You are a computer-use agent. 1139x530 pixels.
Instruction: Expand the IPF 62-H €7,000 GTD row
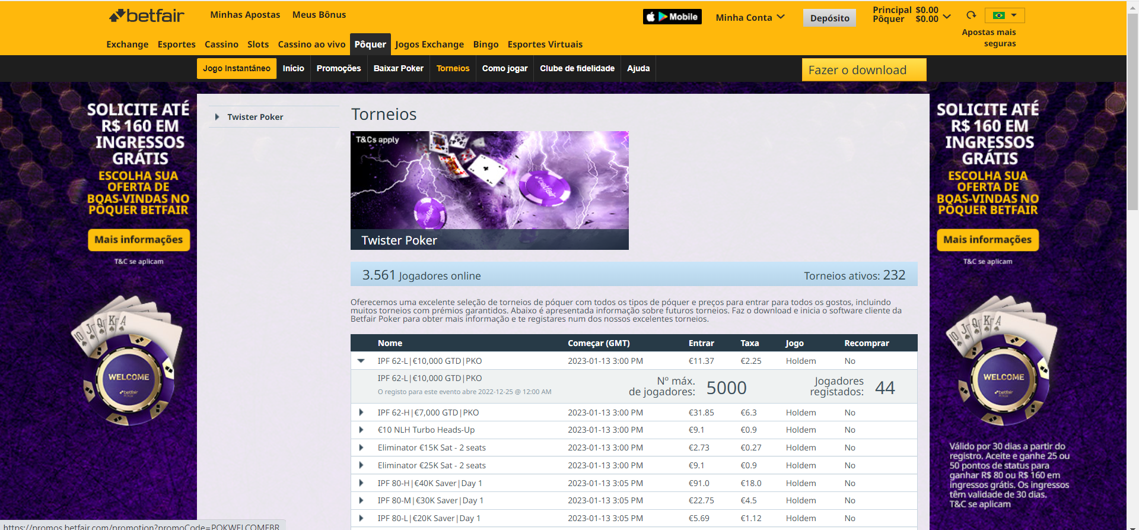pos(361,412)
